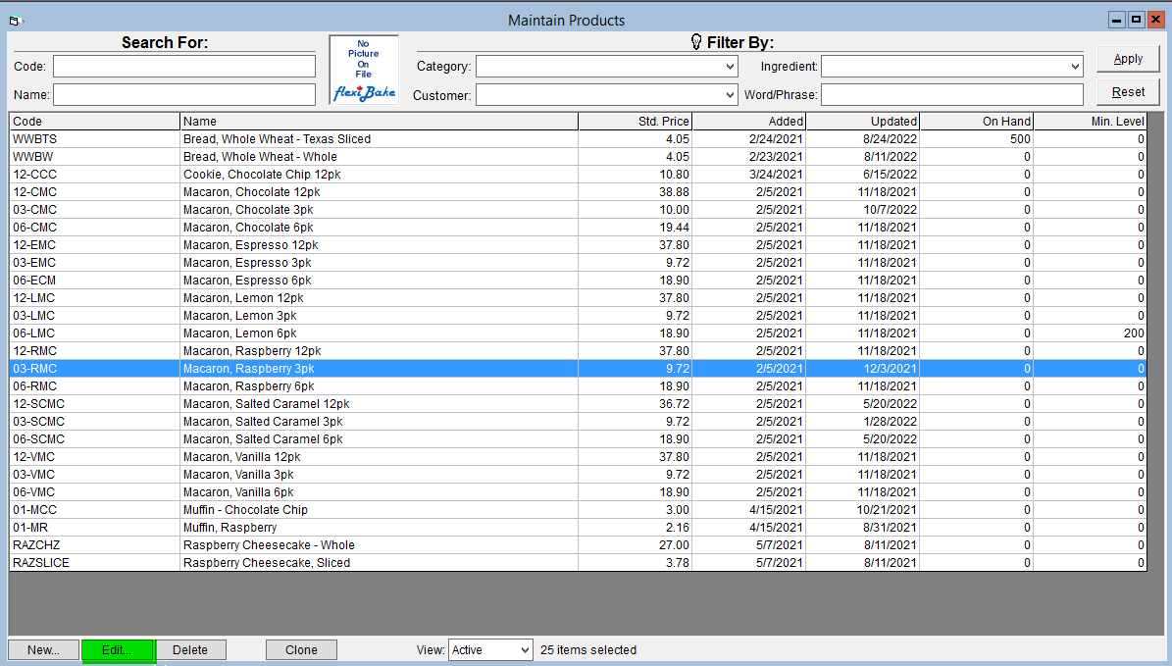Select Macaron, Chocolate 3pk row

pos(578,210)
